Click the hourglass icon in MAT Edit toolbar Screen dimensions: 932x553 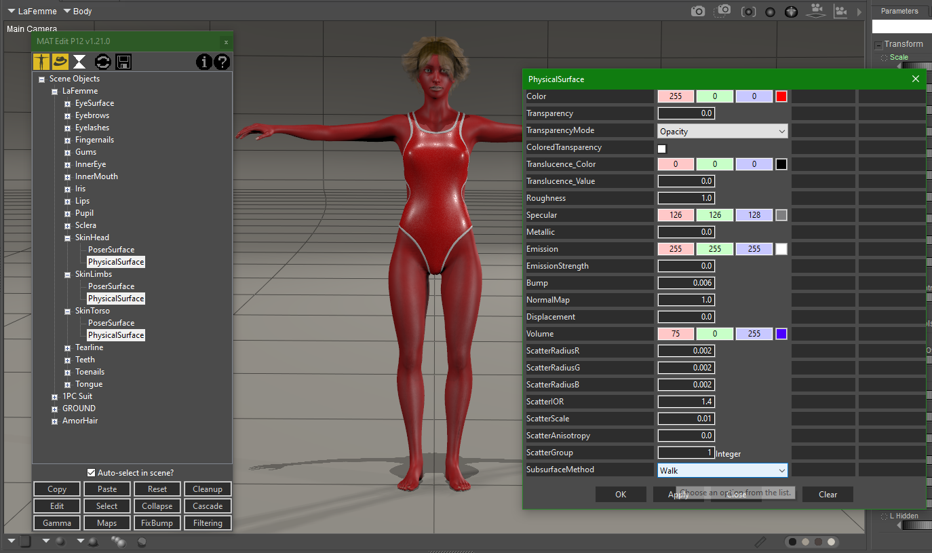(79, 62)
